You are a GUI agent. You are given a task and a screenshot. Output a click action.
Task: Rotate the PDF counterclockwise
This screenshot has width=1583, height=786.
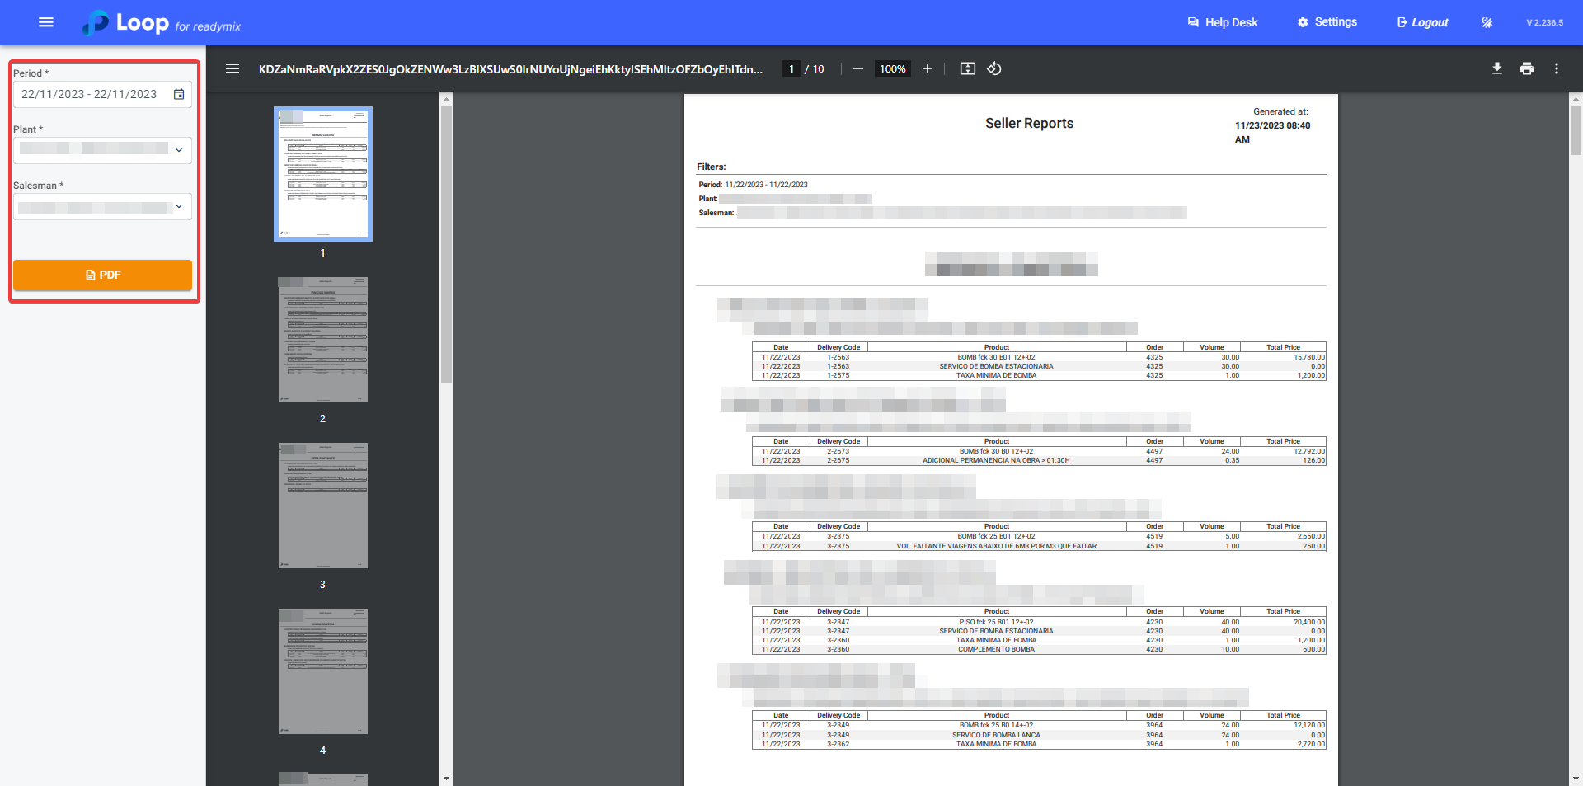(994, 68)
